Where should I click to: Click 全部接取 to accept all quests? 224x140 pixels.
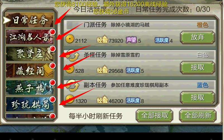pos(154,115)
